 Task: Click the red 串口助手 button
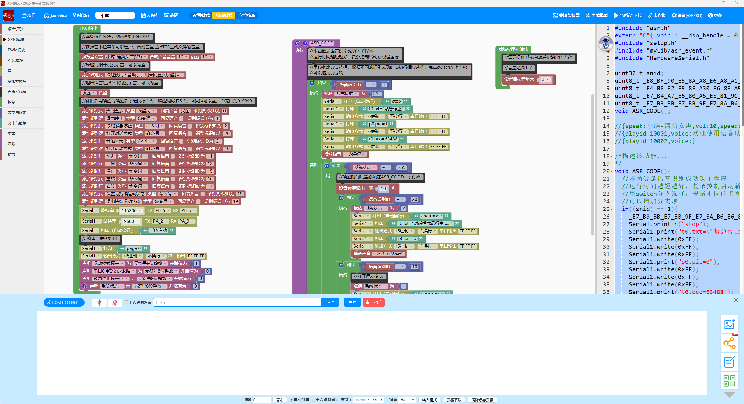click(373, 302)
